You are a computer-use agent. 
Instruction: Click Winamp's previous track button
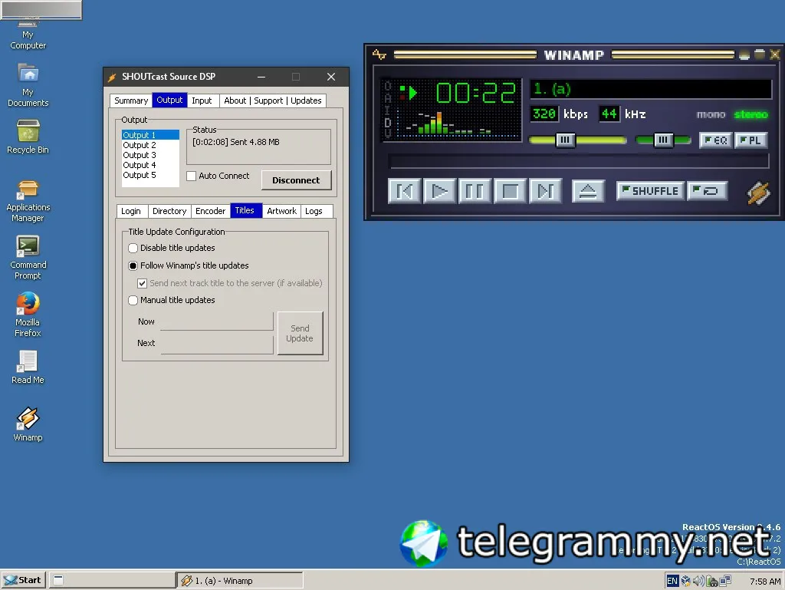point(405,191)
